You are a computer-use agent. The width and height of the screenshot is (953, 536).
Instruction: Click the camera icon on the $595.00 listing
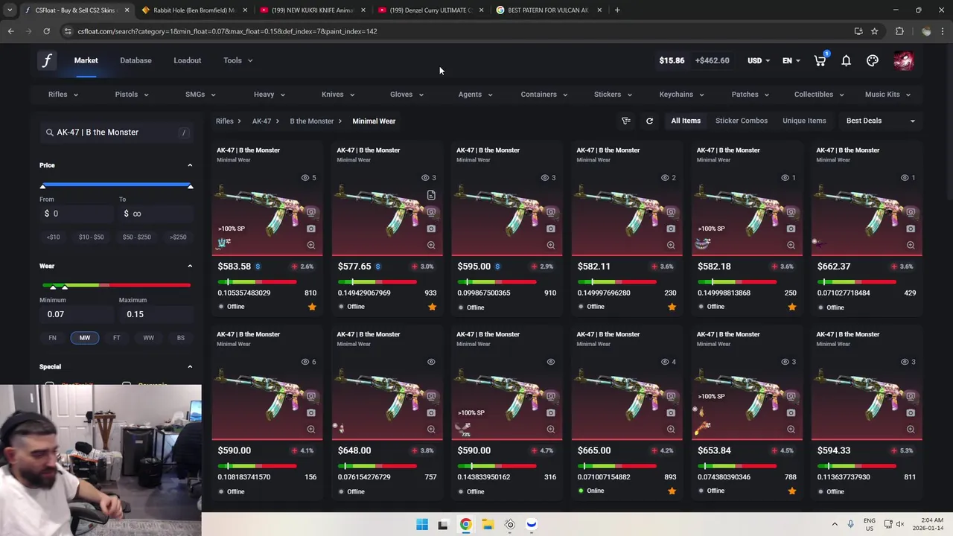click(551, 229)
